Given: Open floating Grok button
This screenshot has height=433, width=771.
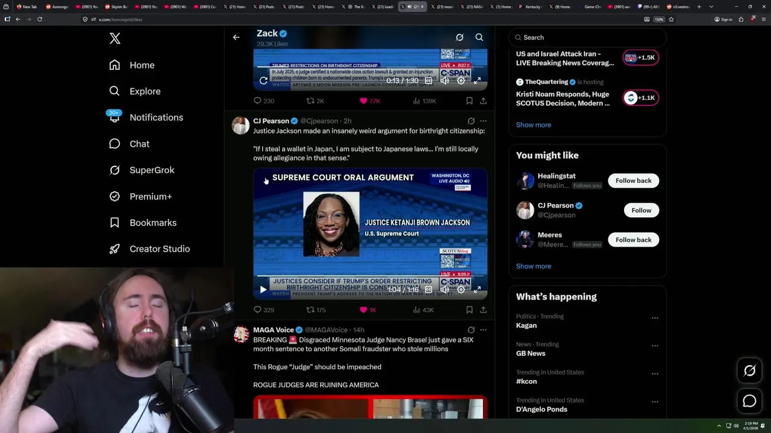Looking at the screenshot, I should 749,371.
